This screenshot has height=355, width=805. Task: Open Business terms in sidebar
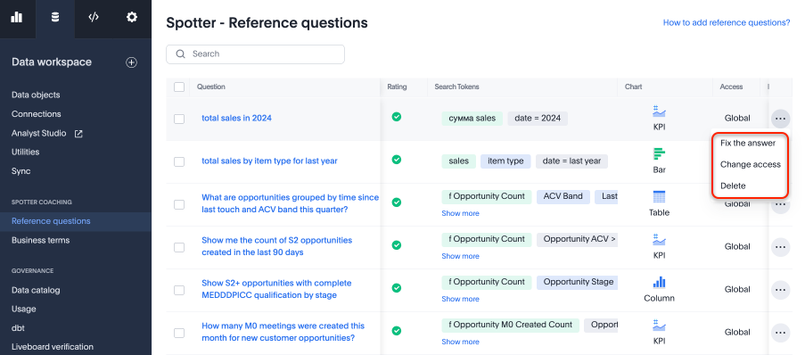tap(40, 241)
